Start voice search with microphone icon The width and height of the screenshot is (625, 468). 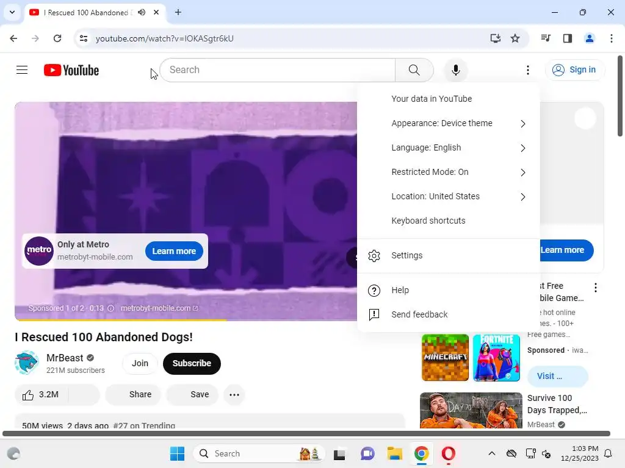point(455,70)
